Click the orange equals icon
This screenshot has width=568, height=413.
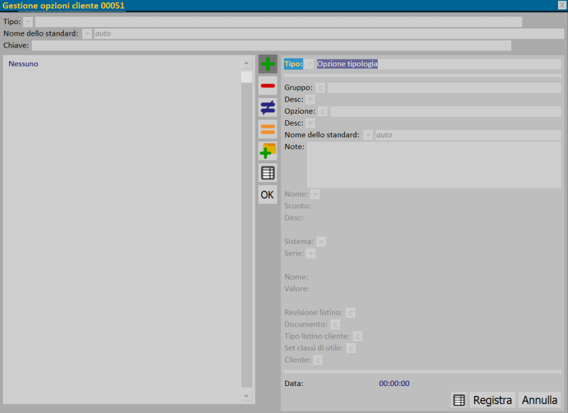[x=268, y=129]
